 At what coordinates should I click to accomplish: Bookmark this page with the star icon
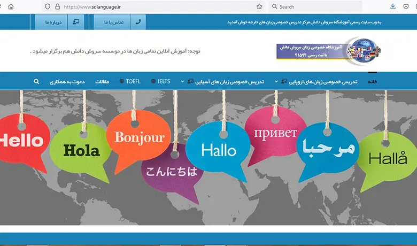(259, 6)
